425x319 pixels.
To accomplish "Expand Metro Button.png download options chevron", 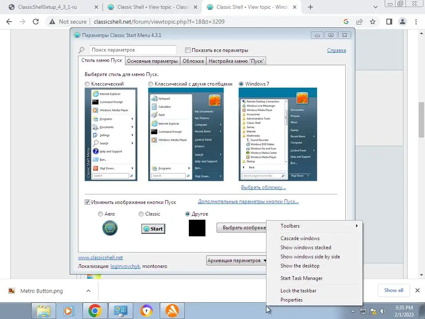I will (x=88, y=291).
